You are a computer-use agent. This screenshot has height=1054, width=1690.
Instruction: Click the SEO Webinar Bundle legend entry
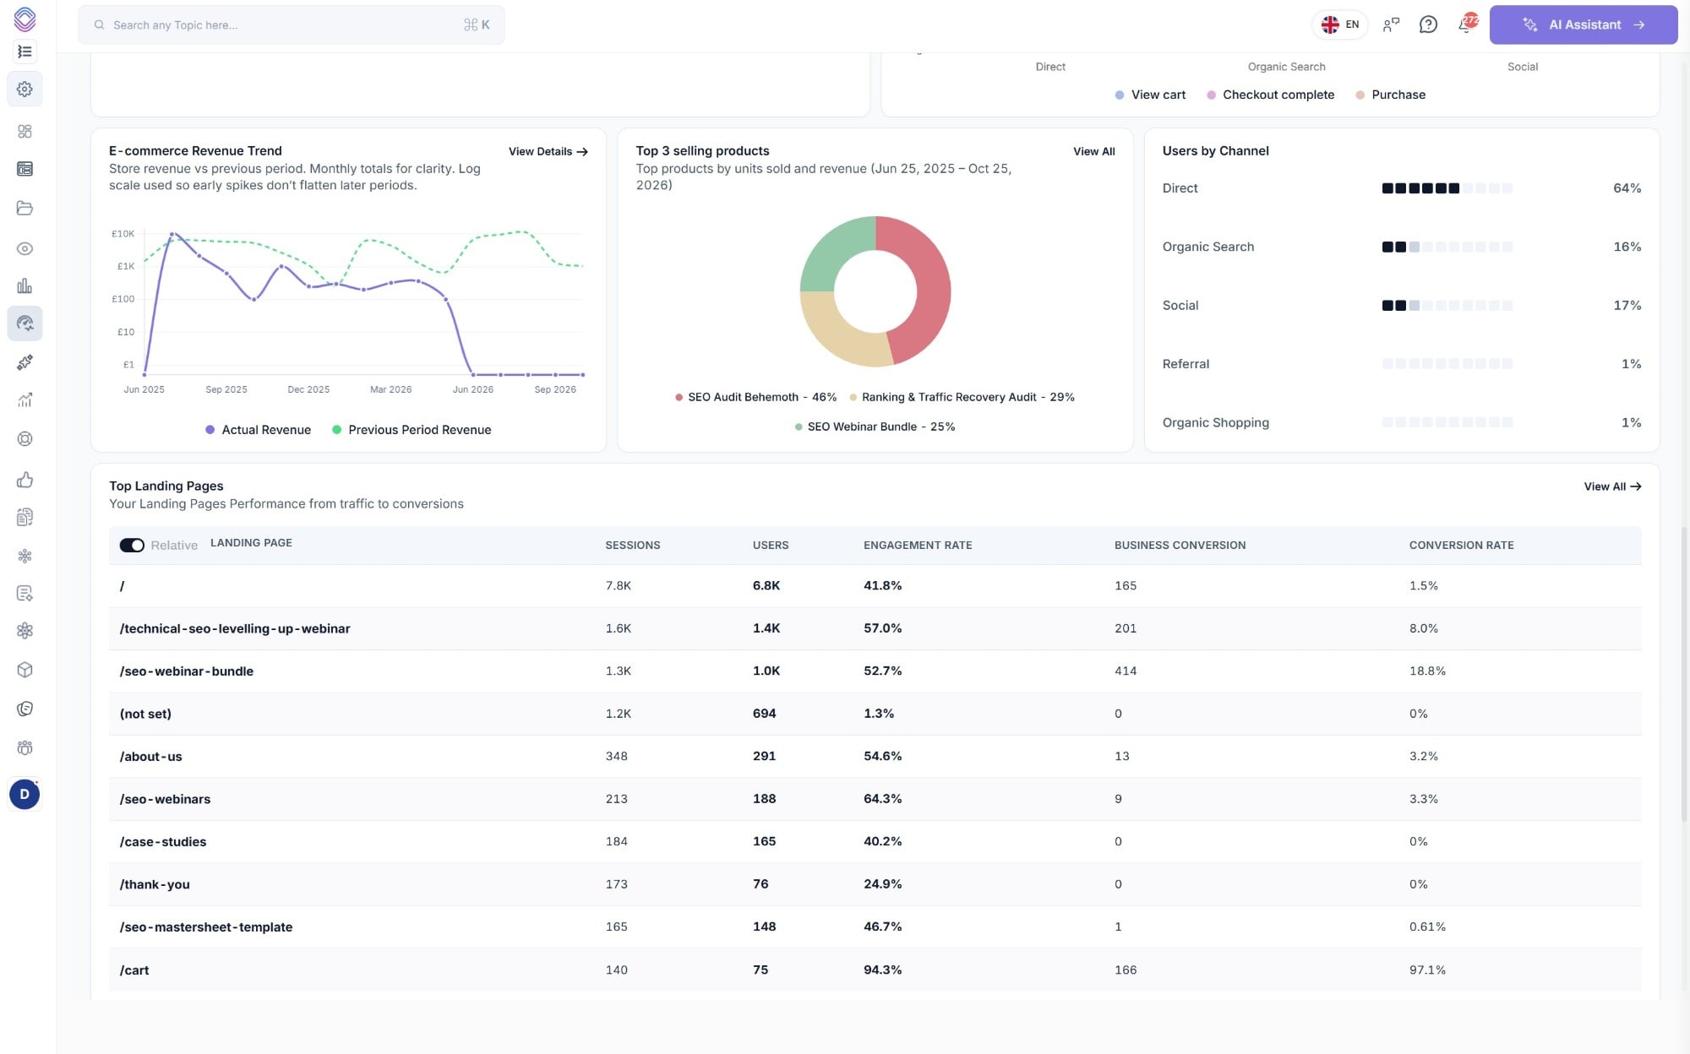pos(875,426)
